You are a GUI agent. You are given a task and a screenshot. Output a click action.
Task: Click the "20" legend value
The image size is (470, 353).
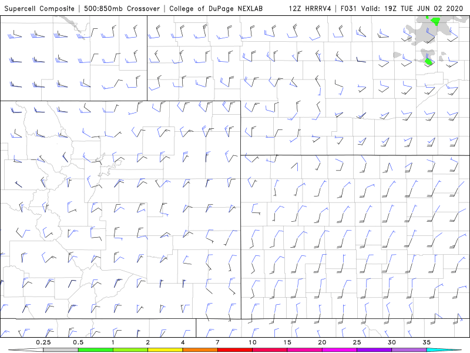(x=322, y=342)
